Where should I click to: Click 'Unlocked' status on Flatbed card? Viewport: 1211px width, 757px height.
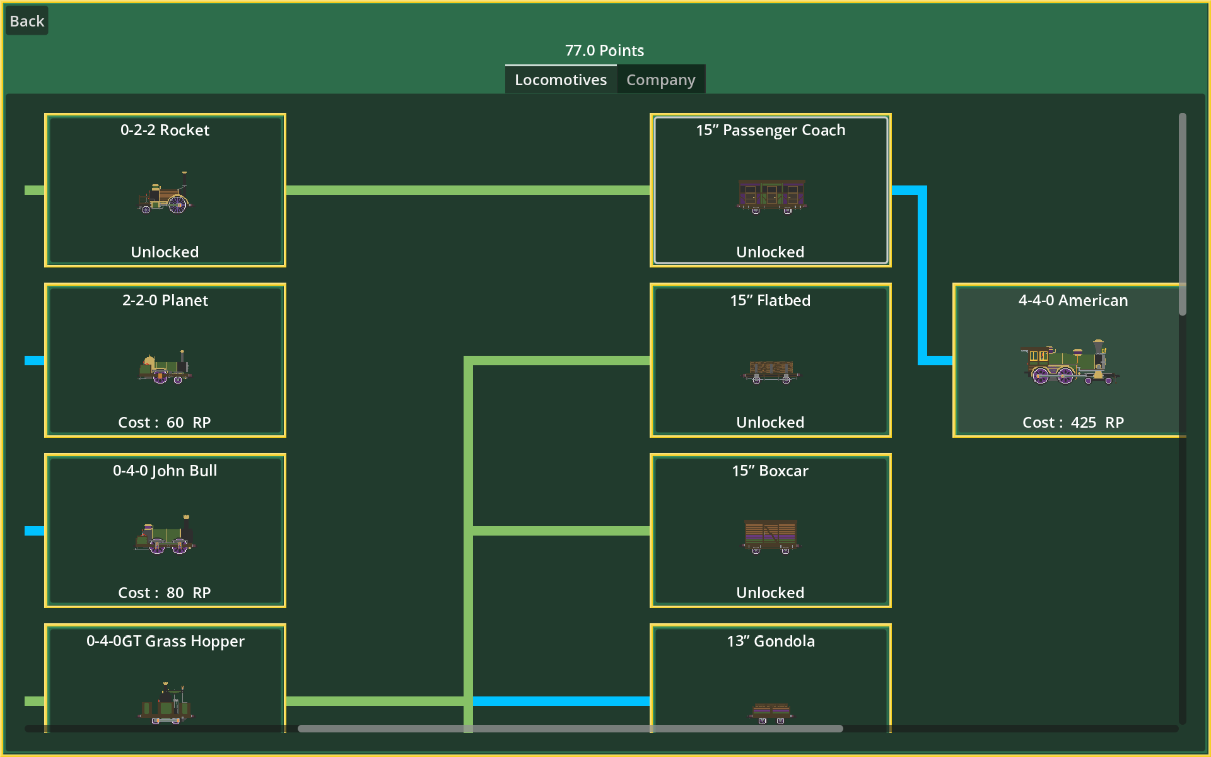point(771,423)
